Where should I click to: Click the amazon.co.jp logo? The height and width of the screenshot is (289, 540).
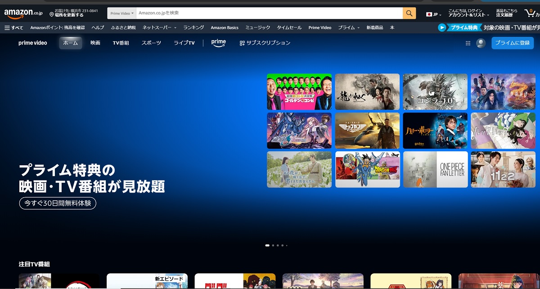pos(20,13)
